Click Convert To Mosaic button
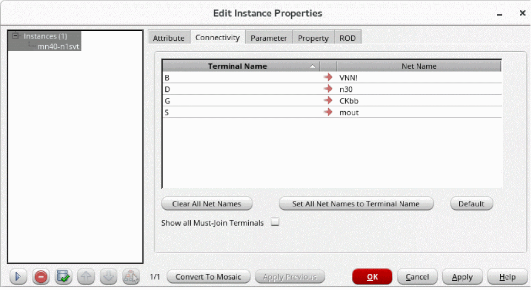The height and width of the screenshot is (290, 531). pyautogui.click(x=208, y=277)
